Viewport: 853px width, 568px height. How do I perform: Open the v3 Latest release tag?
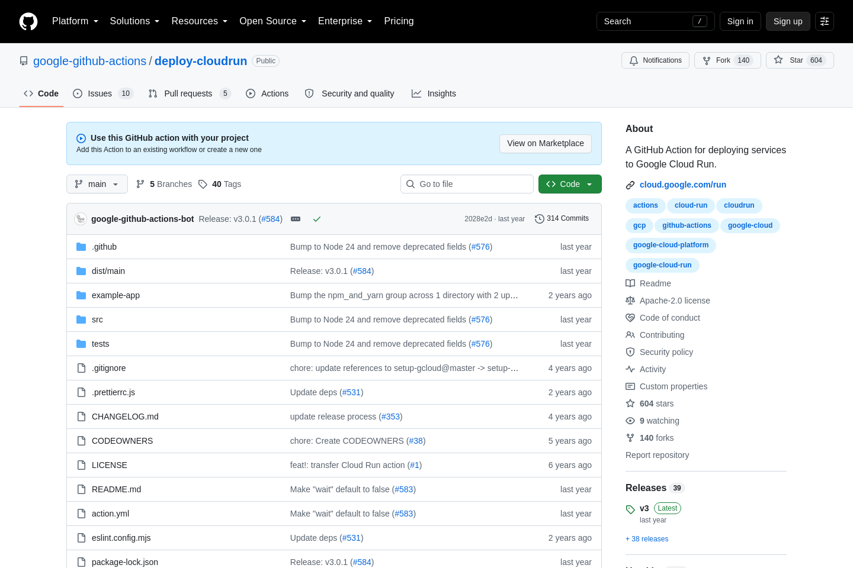tap(653, 508)
